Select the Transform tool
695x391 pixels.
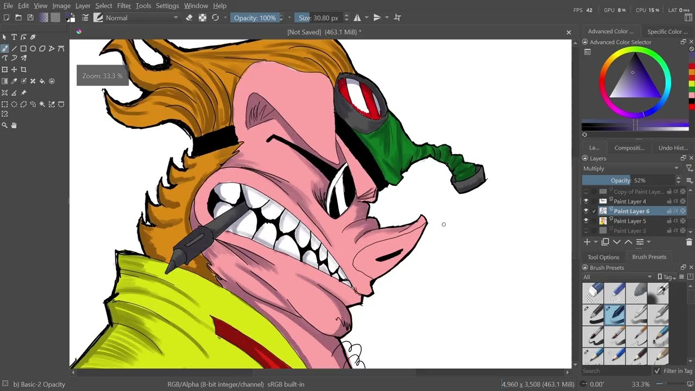(5, 70)
